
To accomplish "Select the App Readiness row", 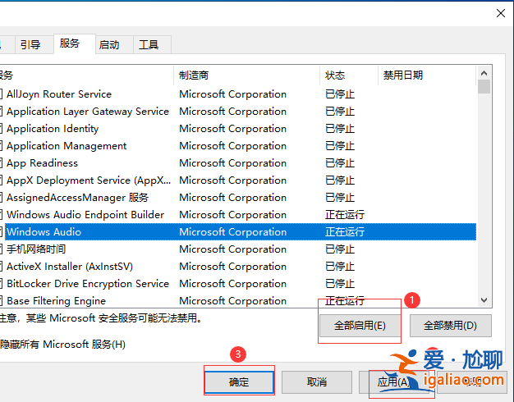I will coord(238,163).
